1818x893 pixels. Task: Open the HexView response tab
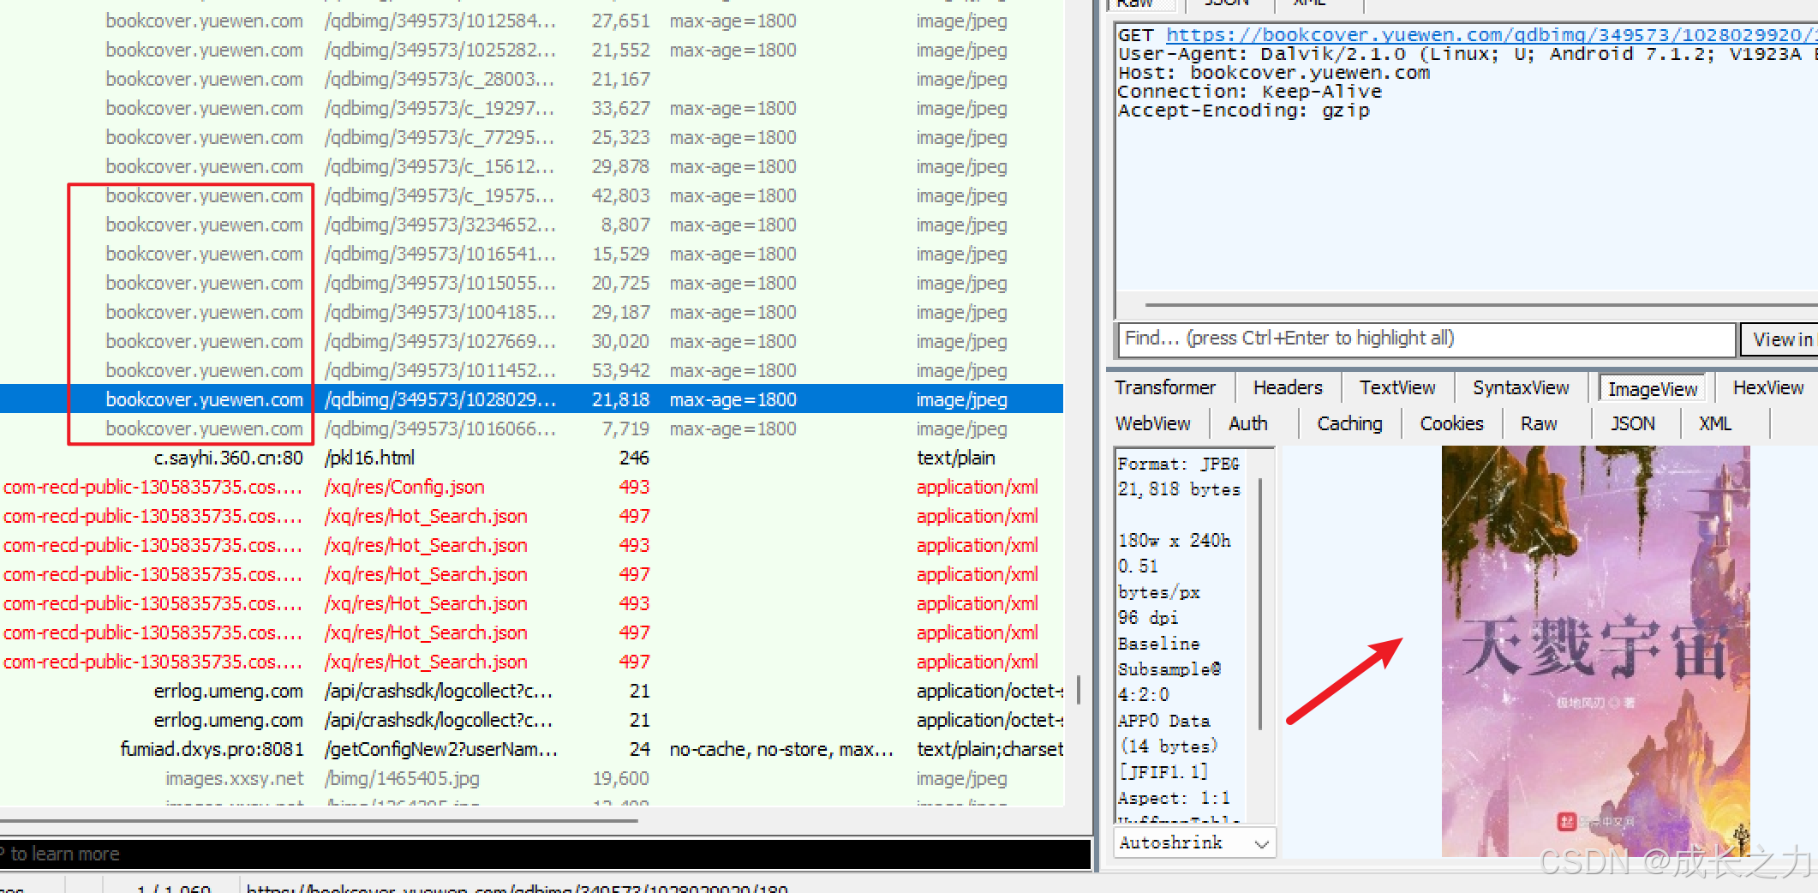(x=1767, y=388)
